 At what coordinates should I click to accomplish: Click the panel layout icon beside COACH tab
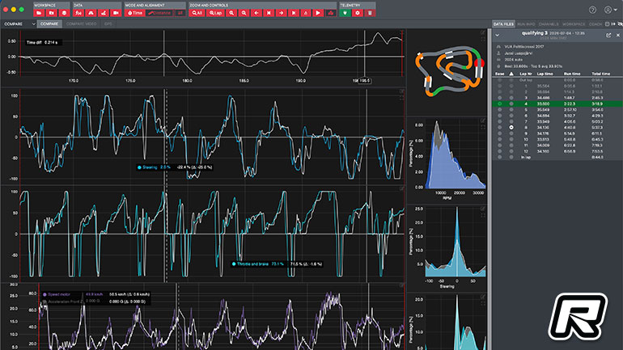pos(607,23)
